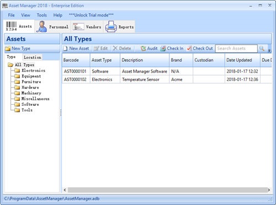Open the toolbar overflow dropdown arrow
The image size is (276, 205).
coord(269,50)
